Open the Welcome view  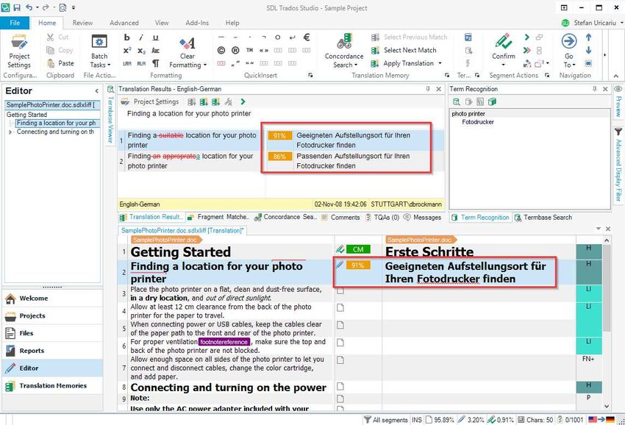(x=52, y=299)
